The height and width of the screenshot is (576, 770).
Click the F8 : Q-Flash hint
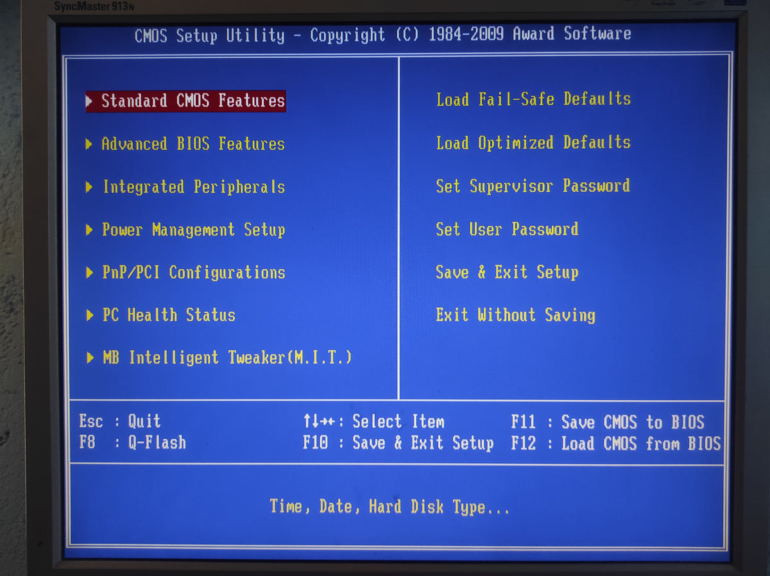(x=133, y=443)
